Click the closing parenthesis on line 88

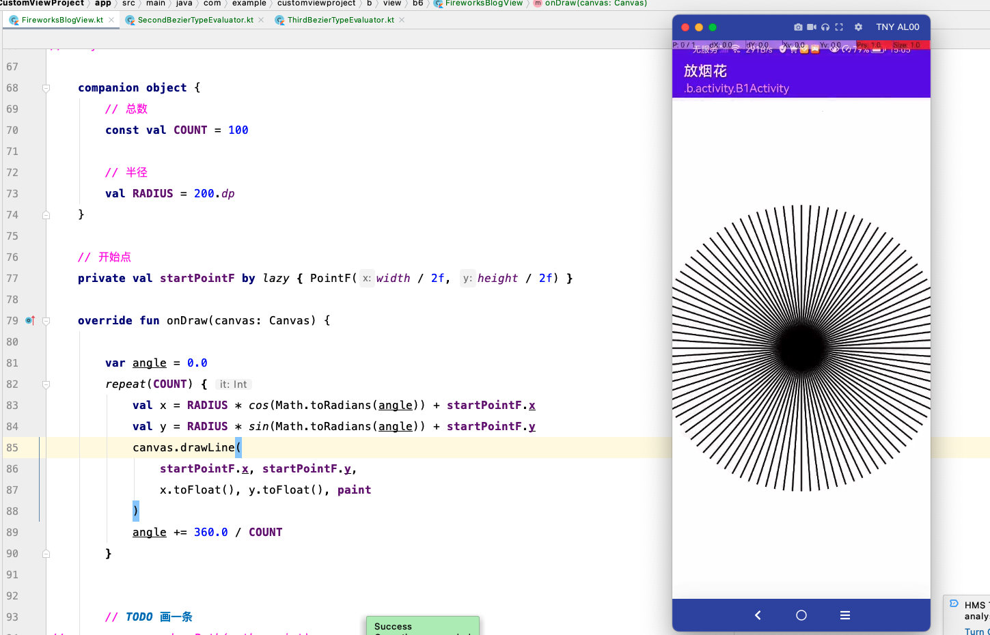(x=135, y=511)
